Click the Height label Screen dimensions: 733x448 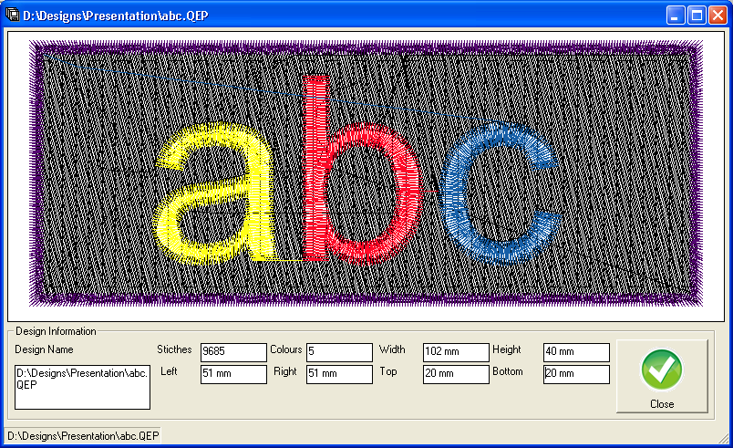(x=507, y=349)
